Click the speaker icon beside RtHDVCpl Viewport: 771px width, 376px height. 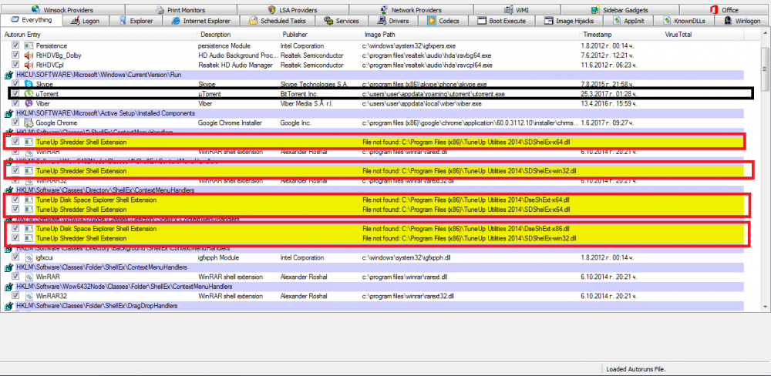coord(29,65)
